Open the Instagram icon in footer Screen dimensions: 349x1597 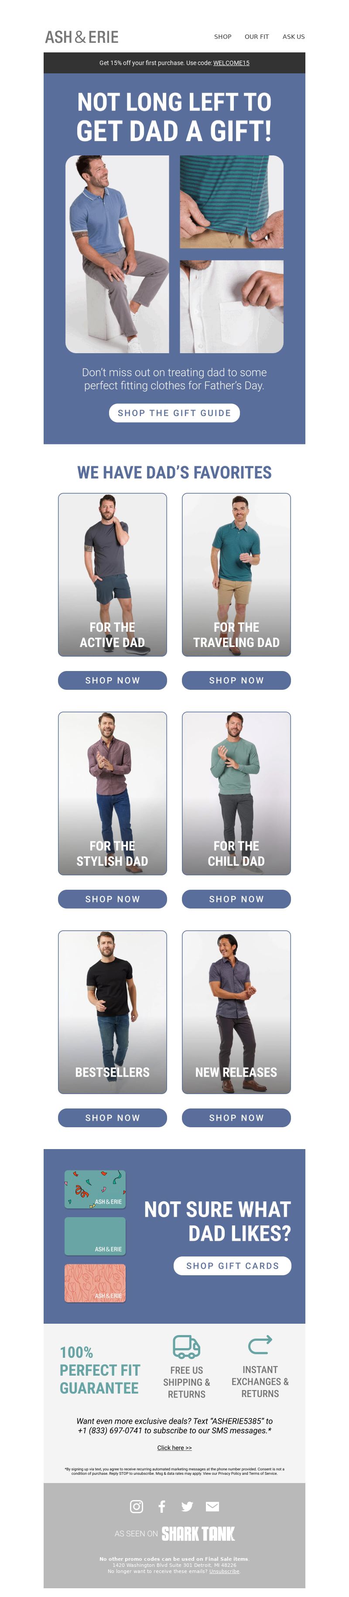coord(137,1507)
